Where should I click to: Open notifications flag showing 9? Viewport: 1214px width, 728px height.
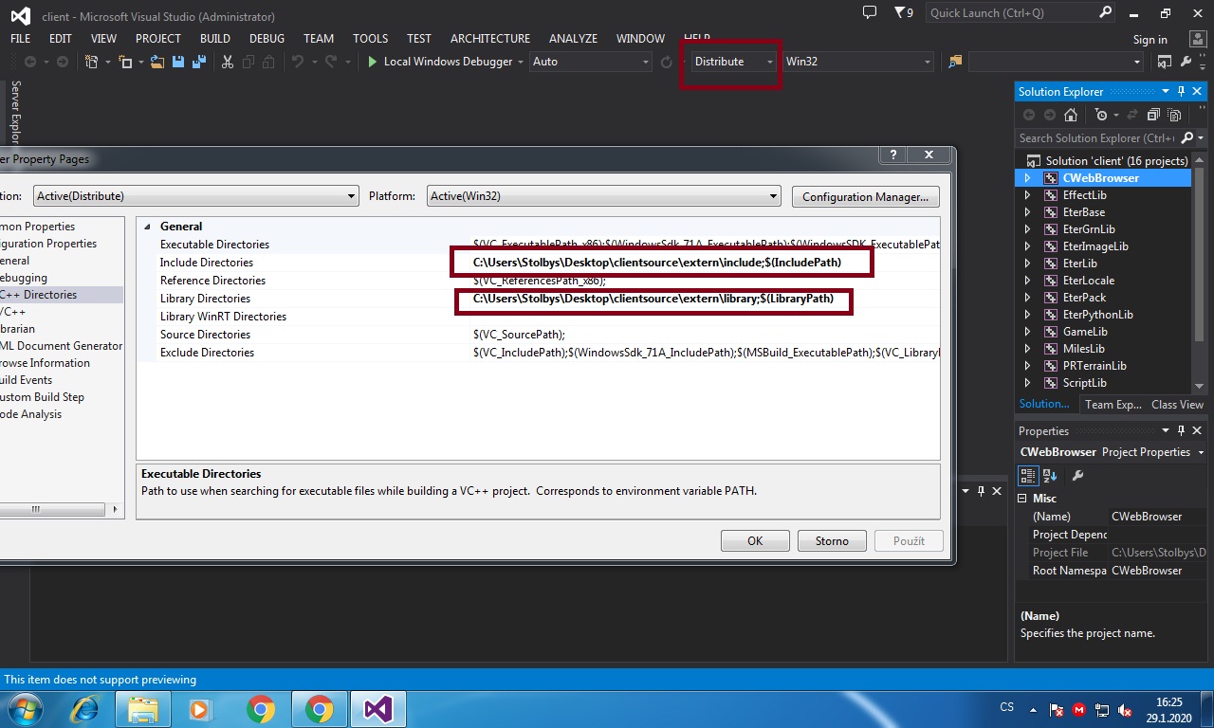tap(904, 13)
